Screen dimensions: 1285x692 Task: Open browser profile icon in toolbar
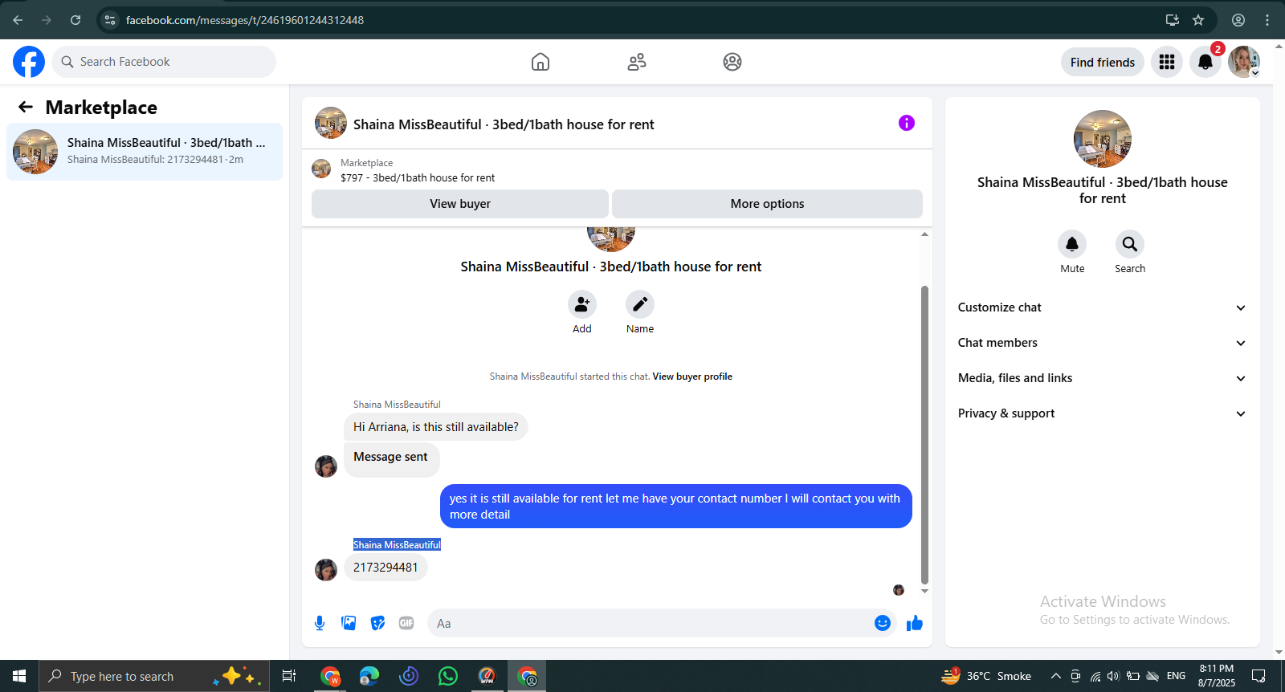pyautogui.click(x=1238, y=20)
